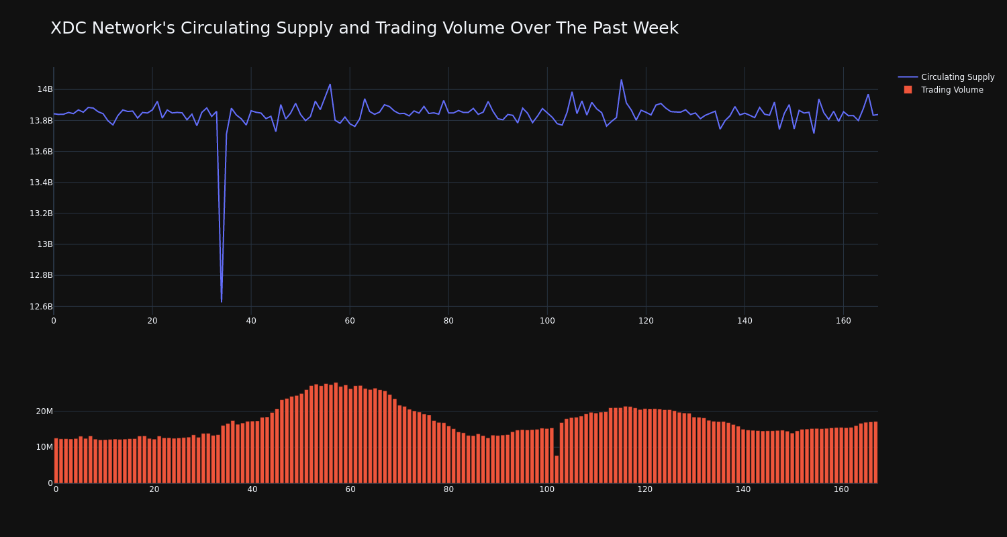Click the 14B y-axis label
1007x537 pixels.
(45, 89)
